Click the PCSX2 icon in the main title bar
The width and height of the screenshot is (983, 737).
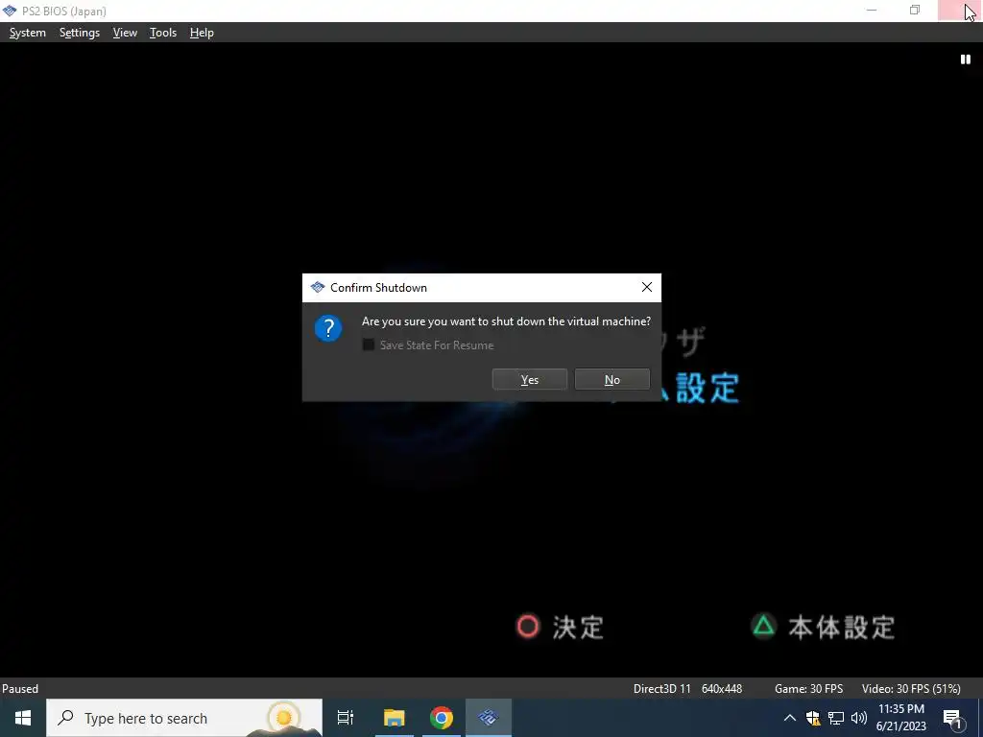click(10, 12)
